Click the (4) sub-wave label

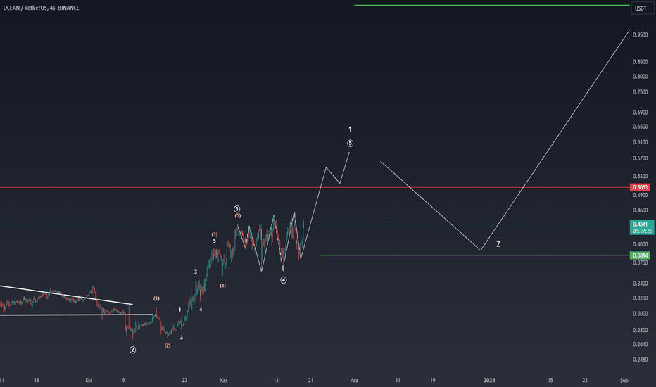[x=222, y=286]
